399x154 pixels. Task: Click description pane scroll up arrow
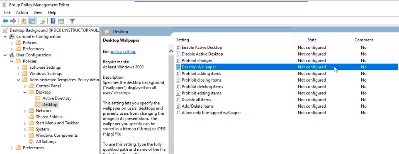(171, 52)
